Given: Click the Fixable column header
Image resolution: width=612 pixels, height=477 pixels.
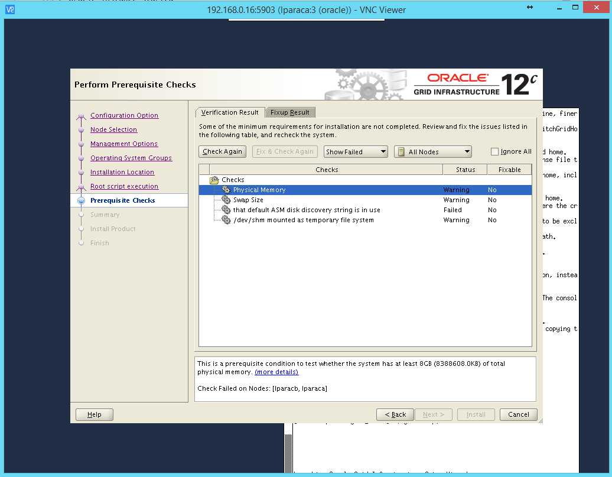Looking at the screenshot, I should coord(509,170).
